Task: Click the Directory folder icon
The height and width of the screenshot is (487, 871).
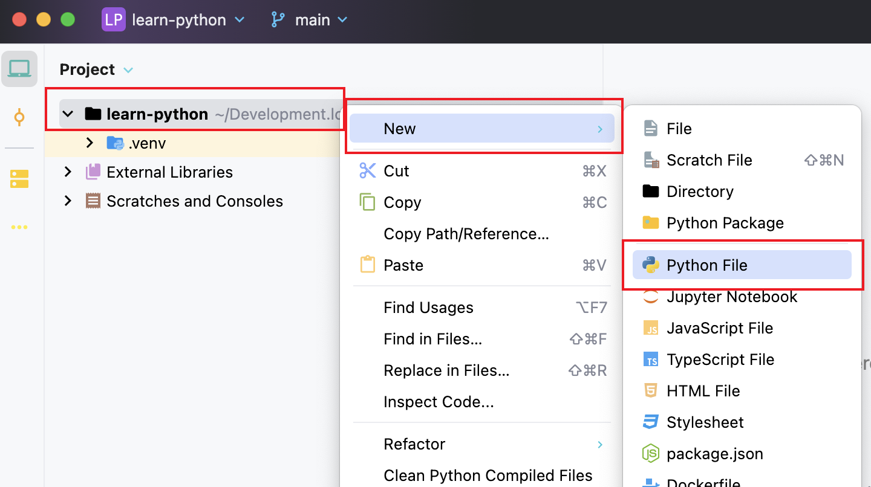Action: click(x=651, y=192)
